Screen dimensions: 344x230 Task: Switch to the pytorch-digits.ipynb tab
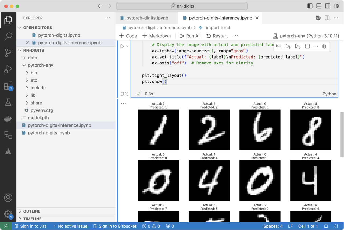tap(147, 18)
